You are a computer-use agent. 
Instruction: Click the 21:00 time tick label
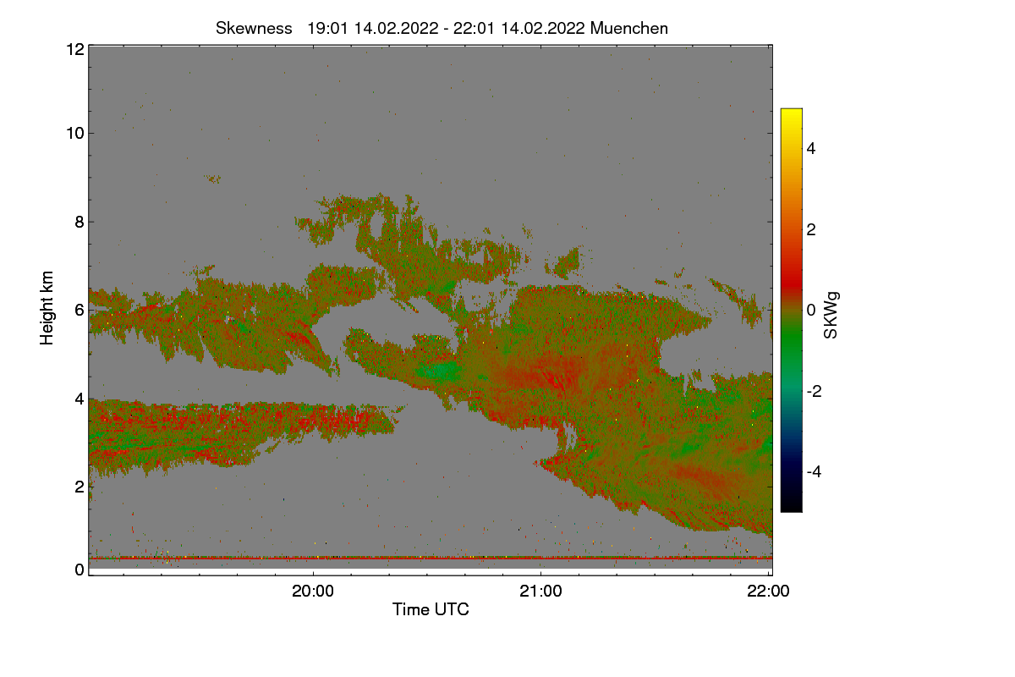pyautogui.click(x=540, y=592)
